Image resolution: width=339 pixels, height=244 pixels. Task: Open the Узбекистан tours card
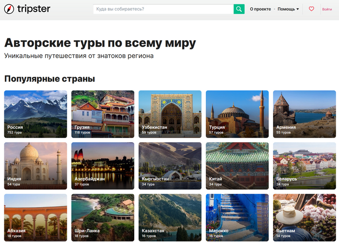coord(170,114)
